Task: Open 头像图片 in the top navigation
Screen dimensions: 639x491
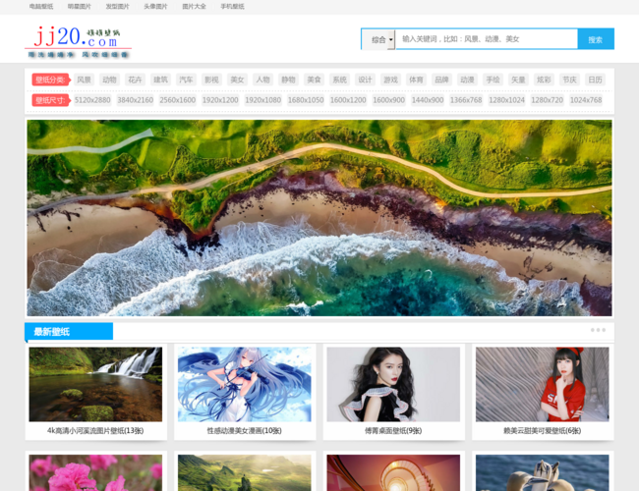Action: 155,7
